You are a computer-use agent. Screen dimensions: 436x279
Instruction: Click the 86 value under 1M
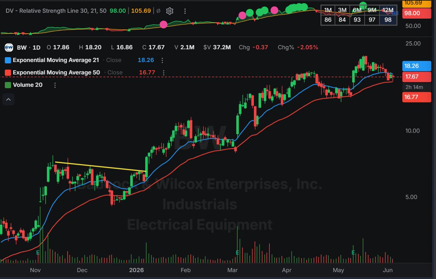(328, 20)
